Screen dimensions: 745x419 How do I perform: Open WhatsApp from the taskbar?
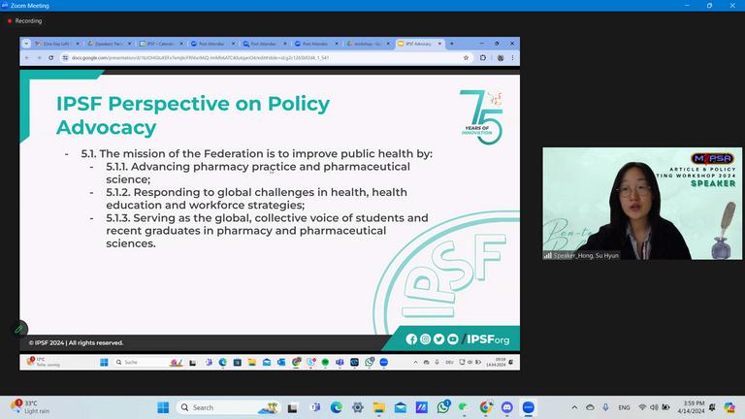pos(442,407)
